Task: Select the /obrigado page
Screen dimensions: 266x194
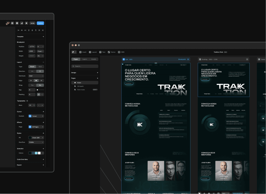Action: tap(85, 86)
